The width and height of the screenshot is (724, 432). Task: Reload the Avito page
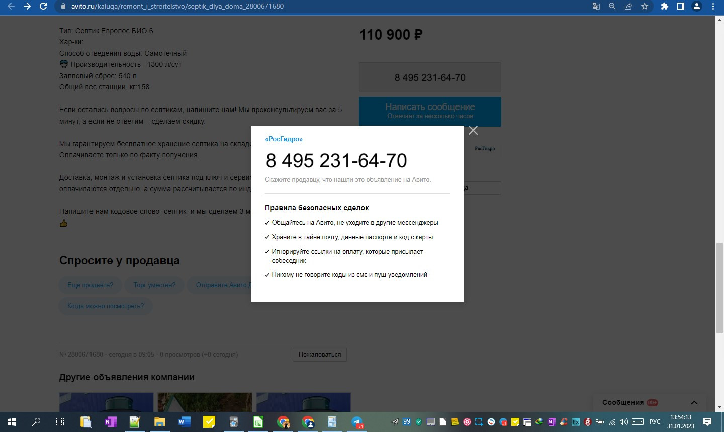click(43, 6)
